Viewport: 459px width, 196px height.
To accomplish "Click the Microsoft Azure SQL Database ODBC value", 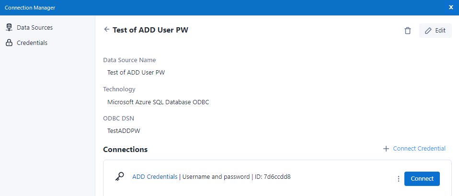I will 158,102.
